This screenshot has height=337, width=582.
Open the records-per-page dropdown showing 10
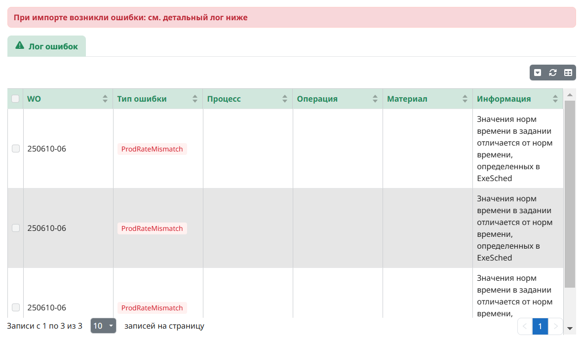click(103, 326)
